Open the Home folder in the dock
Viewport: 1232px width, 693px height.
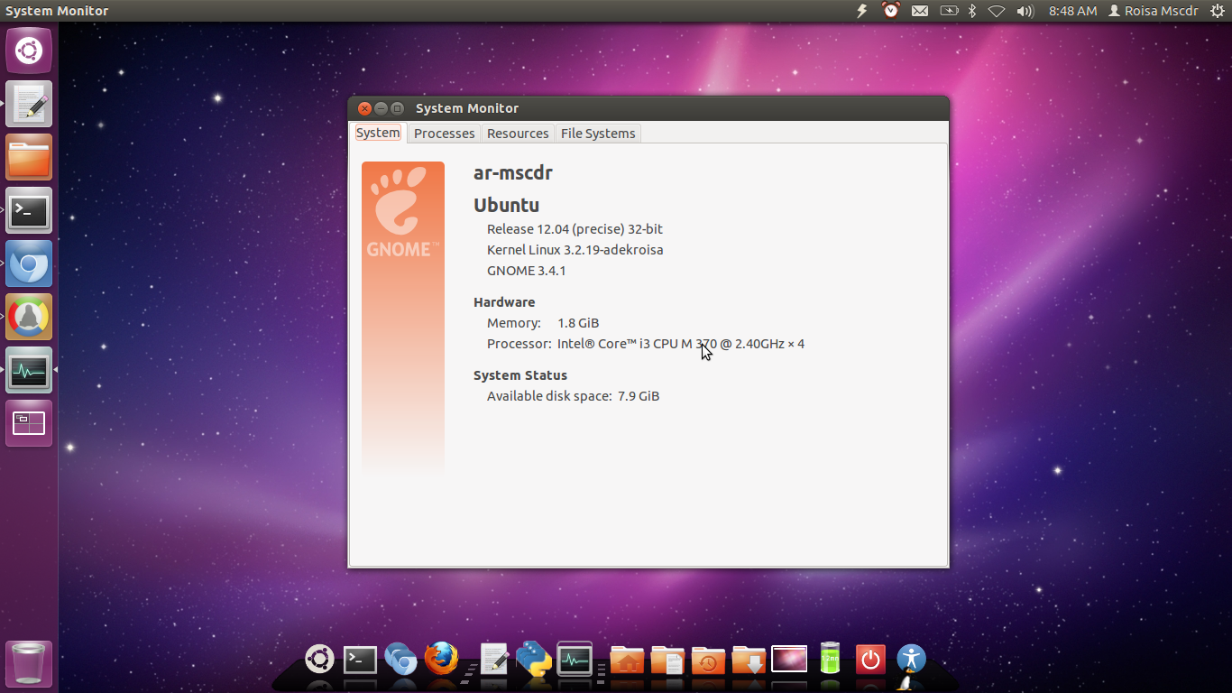click(x=627, y=660)
